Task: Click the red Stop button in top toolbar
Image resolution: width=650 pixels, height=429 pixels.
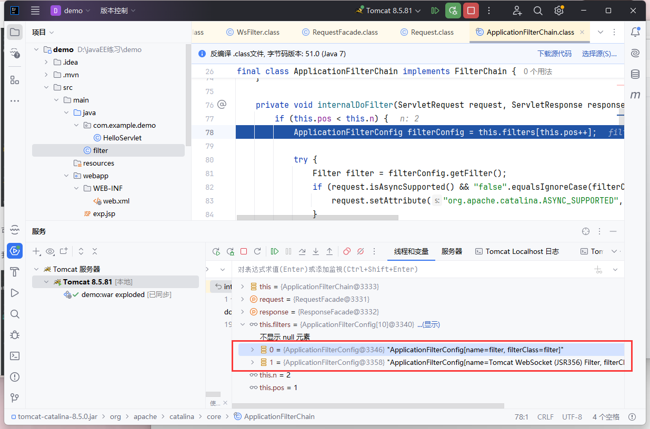Action: [471, 11]
